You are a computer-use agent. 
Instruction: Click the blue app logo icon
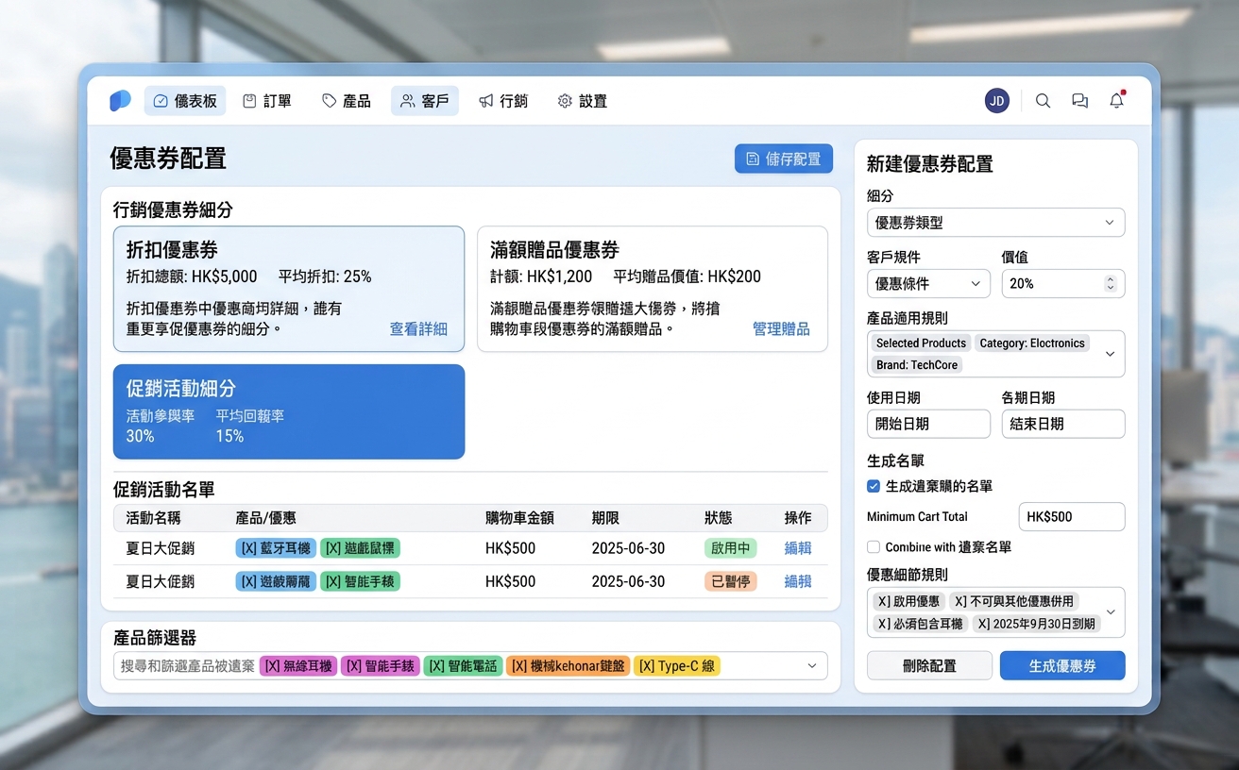coord(120,101)
